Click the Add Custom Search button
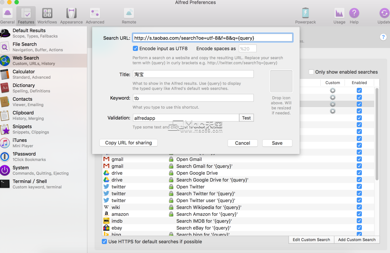 [x=357, y=239]
